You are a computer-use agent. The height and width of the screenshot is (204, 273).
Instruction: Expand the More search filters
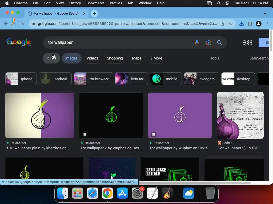pyautogui.click(x=156, y=58)
